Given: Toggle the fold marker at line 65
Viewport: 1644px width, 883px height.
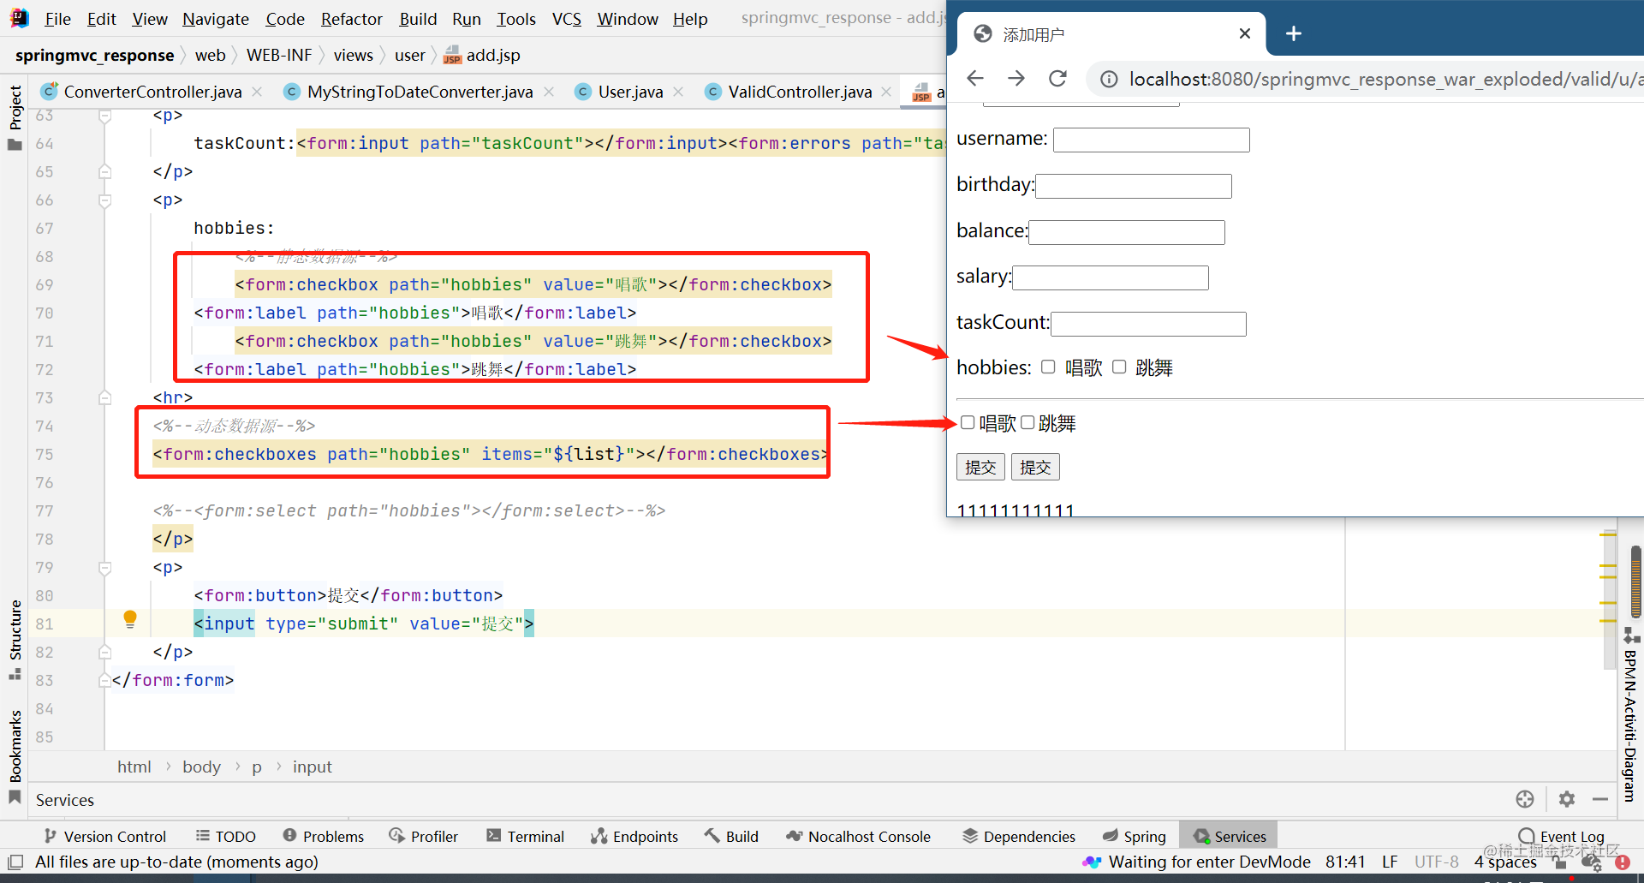Looking at the screenshot, I should (x=104, y=171).
